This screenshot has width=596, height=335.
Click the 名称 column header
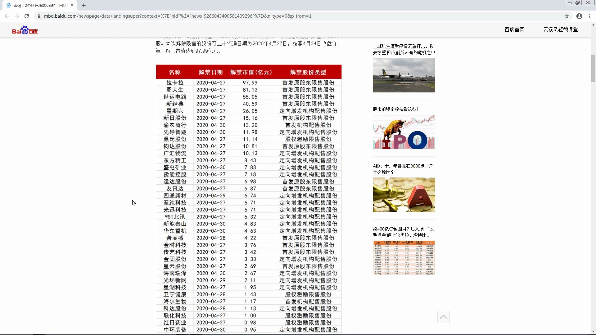175,72
